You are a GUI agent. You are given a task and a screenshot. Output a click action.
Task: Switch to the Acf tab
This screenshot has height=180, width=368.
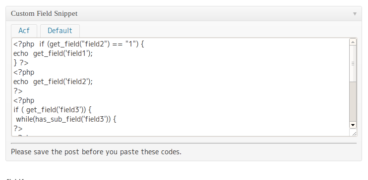pyautogui.click(x=24, y=31)
